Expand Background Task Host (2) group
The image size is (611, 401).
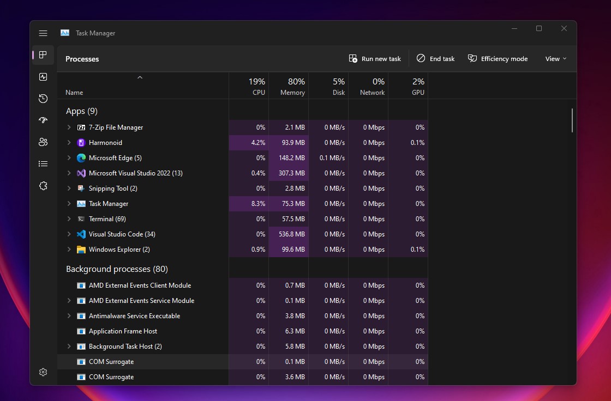pyautogui.click(x=69, y=347)
